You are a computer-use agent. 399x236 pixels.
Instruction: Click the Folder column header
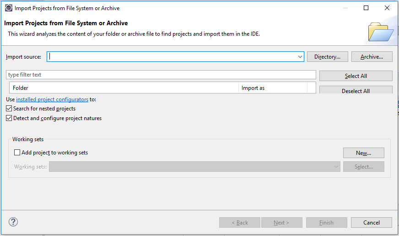click(124, 88)
